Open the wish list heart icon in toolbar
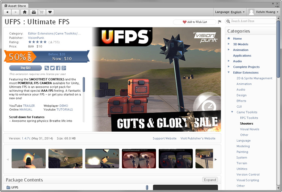The image size is (282, 192). coord(50,12)
